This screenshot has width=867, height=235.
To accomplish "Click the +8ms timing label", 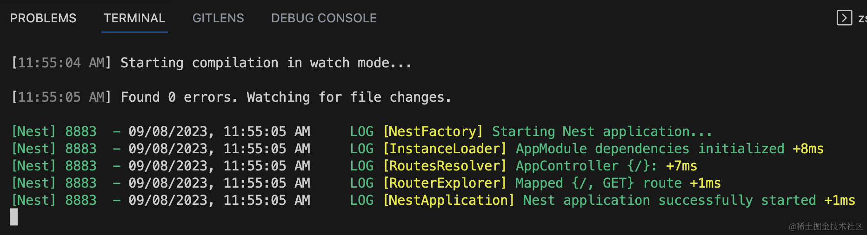I will pos(808,149).
